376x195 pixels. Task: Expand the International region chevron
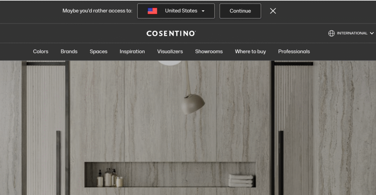coord(372,33)
